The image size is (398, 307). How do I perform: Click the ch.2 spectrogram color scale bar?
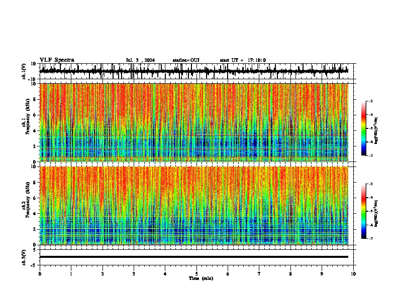pos(363,211)
